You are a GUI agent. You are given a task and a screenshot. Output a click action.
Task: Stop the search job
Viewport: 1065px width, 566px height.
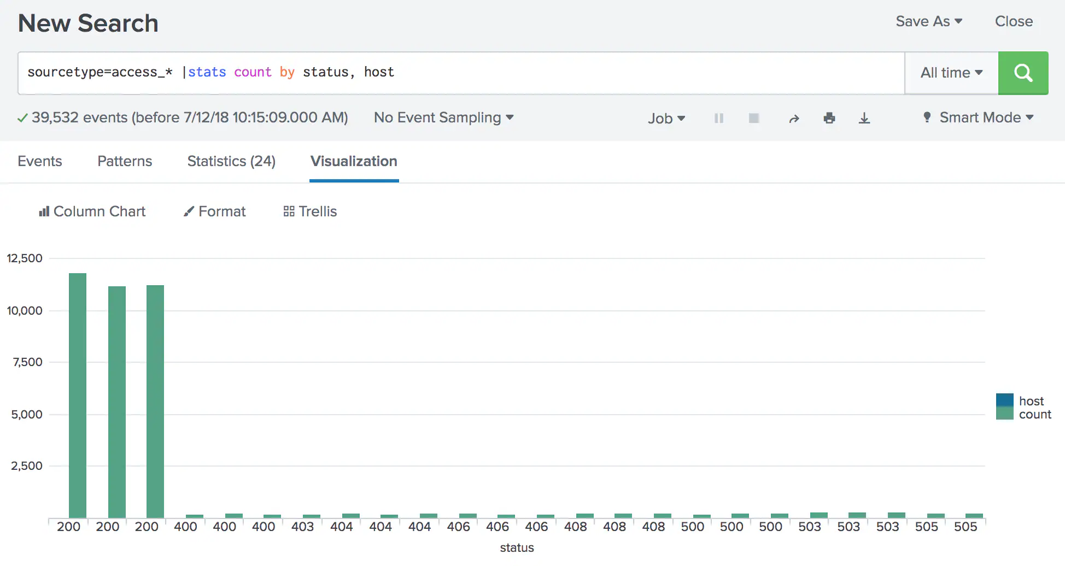tap(754, 117)
